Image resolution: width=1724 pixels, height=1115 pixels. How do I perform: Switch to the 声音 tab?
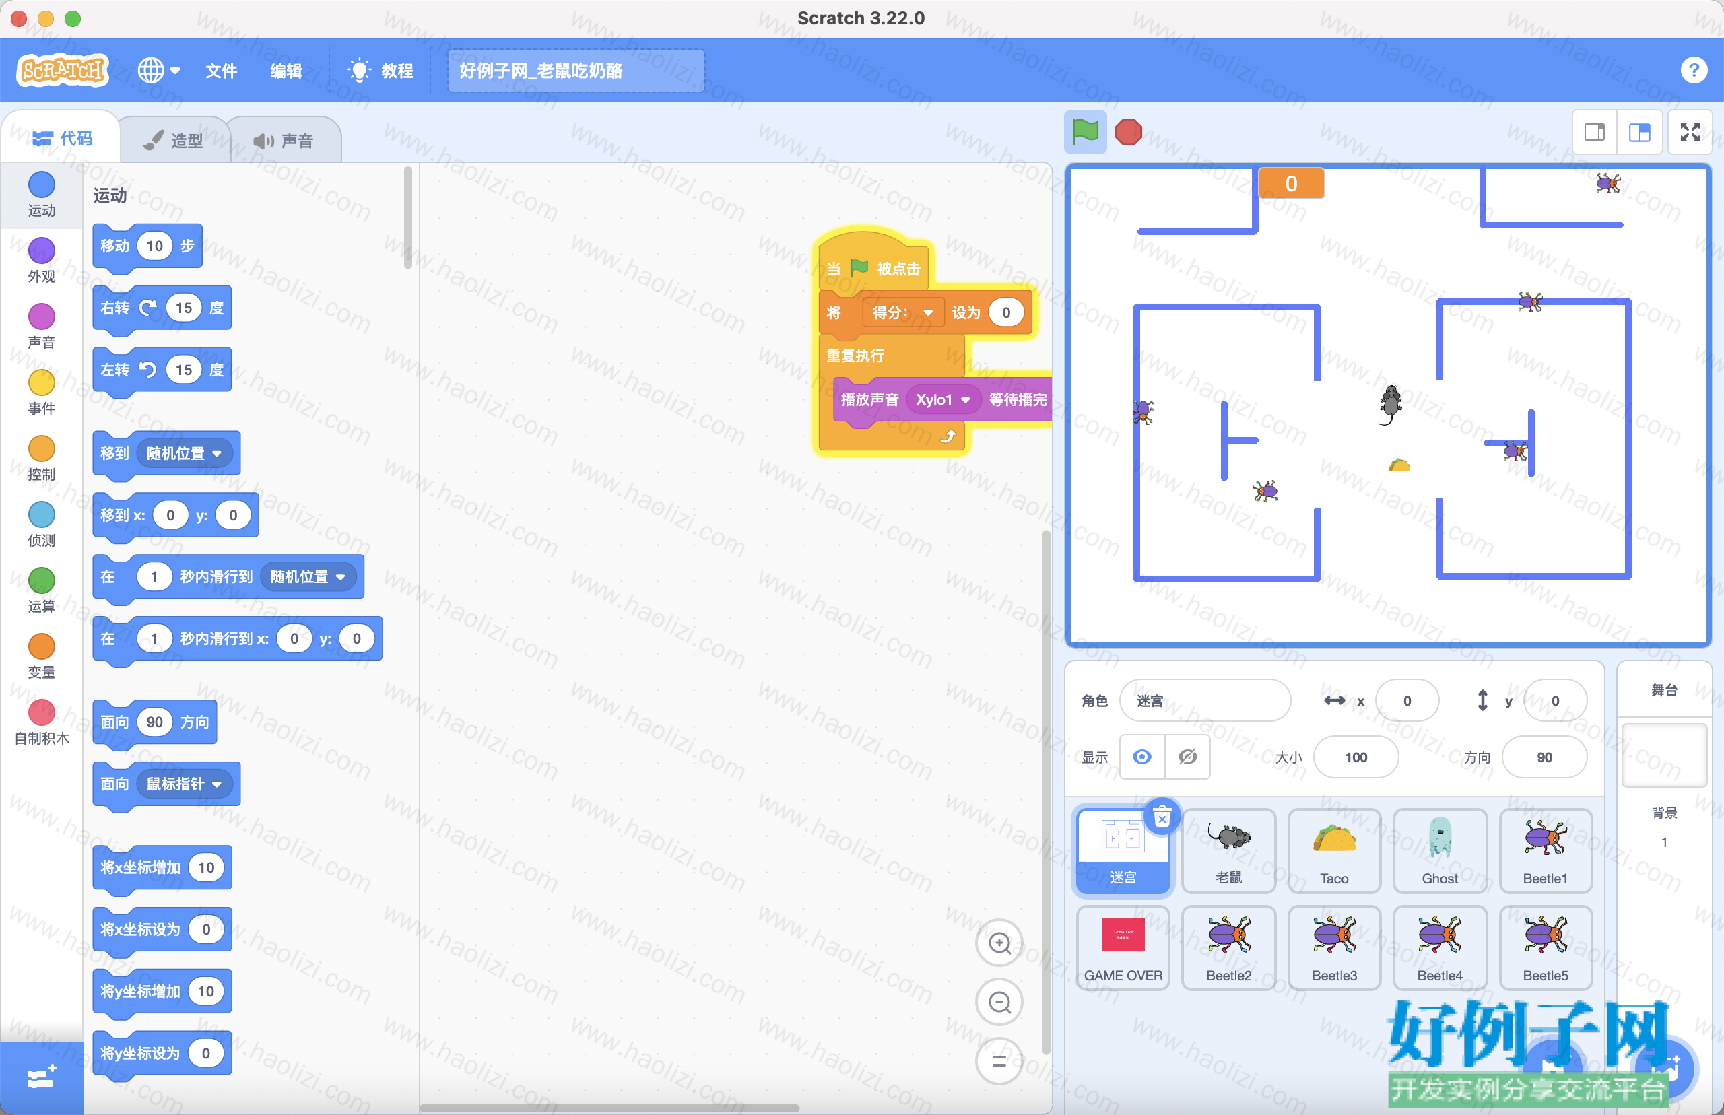click(284, 141)
